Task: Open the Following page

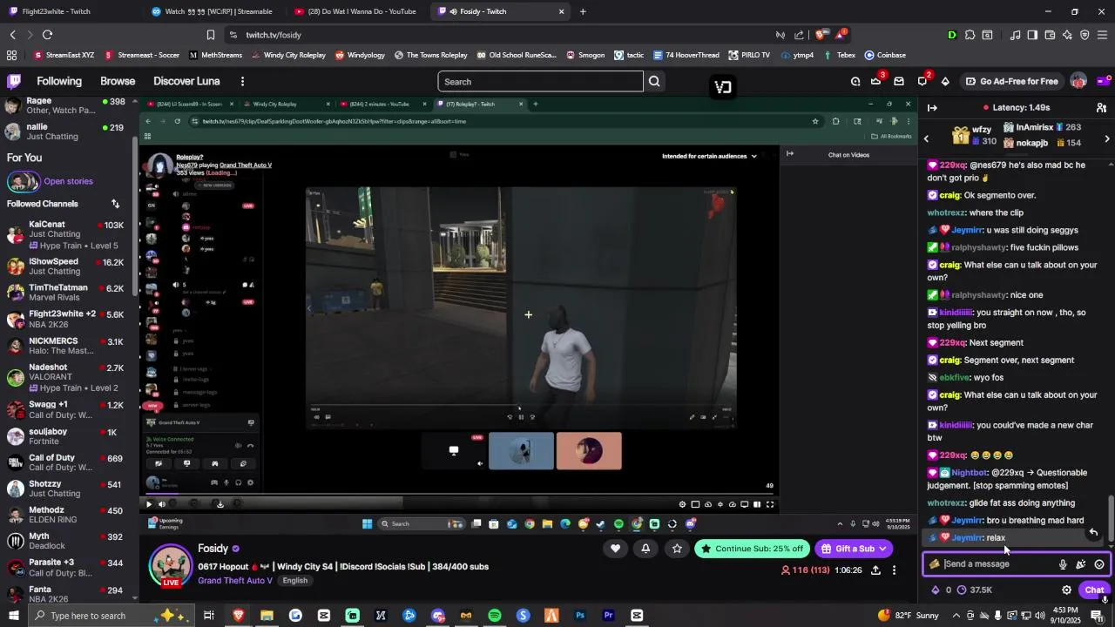Action: (x=59, y=81)
